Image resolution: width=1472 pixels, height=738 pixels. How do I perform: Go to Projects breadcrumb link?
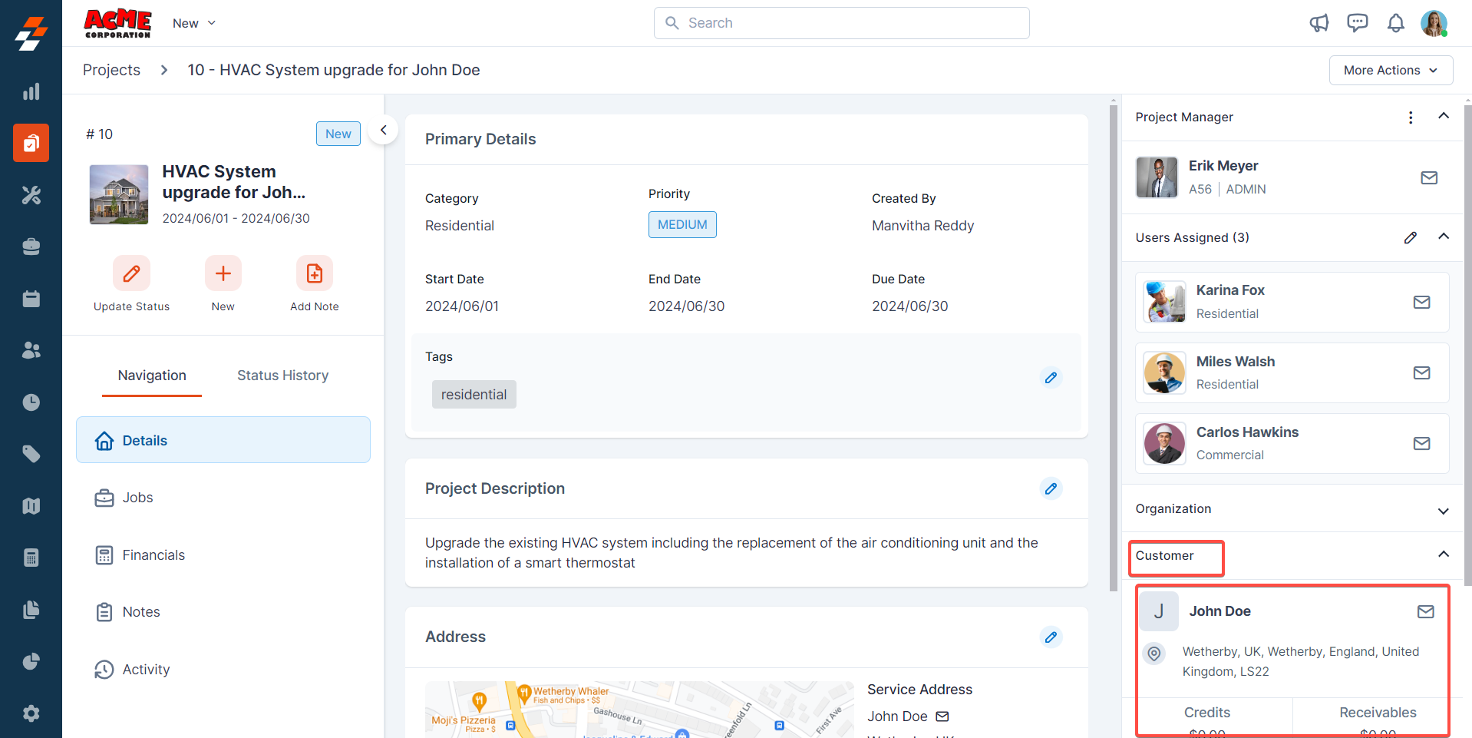(x=111, y=70)
